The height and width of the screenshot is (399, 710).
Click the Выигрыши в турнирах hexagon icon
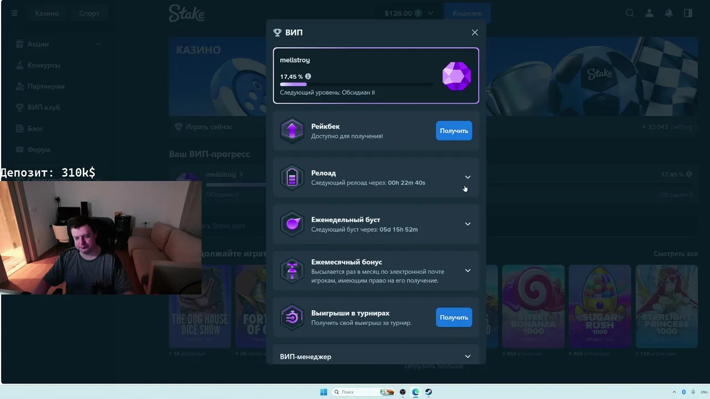tap(292, 317)
